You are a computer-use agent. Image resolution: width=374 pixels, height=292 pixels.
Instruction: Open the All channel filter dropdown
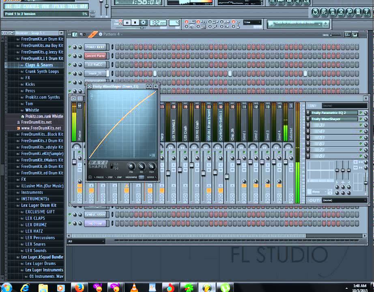tap(86, 241)
